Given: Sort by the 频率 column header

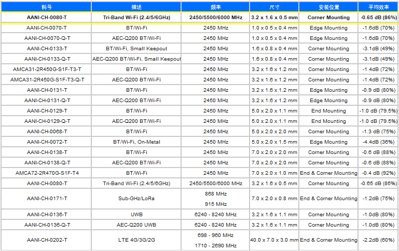Looking at the screenshot, I should tap(215, 7).
